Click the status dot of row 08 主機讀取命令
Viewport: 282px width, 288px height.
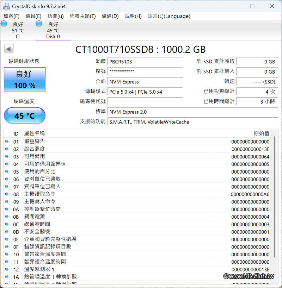[7, 194]
